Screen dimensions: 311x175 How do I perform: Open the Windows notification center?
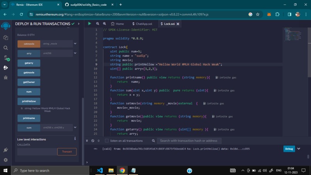pyautogui.click(x=303, y=170)
